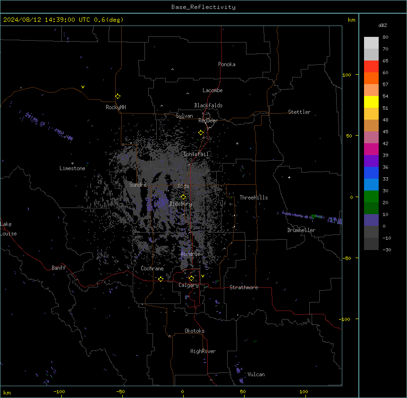
Task: Click the yellow diamond marker above RockyMH
Action: point(118,96)
